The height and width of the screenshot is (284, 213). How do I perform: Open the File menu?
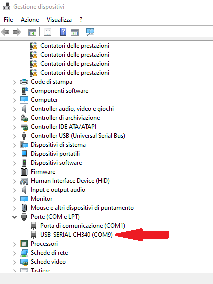(x=8, y=20)
